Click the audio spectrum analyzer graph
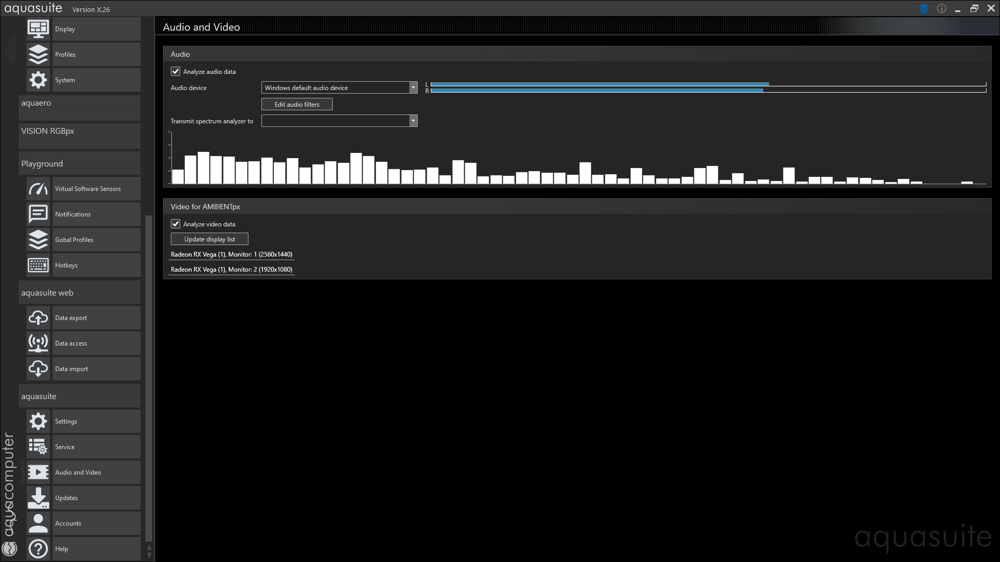 tap(577, 158)
